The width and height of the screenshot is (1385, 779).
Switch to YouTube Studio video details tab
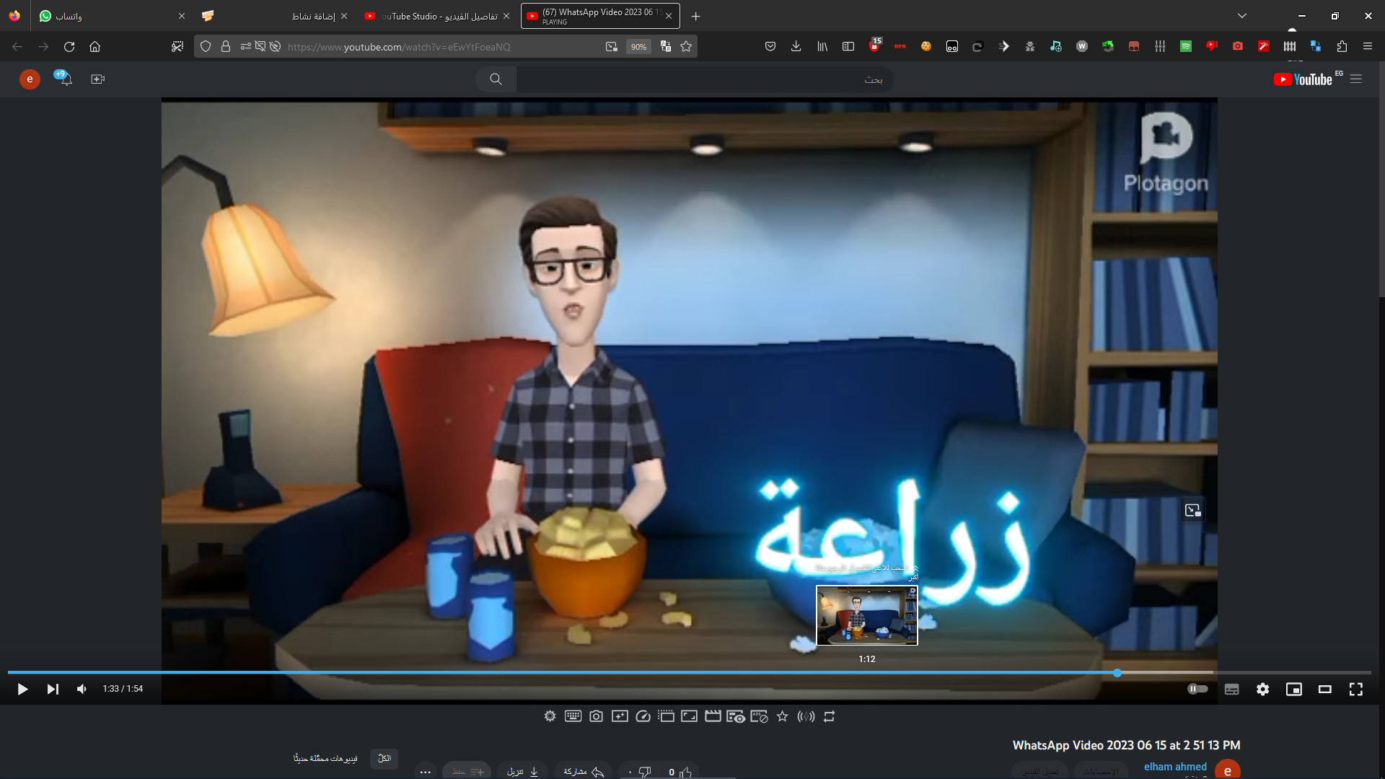tap(436, 16)
